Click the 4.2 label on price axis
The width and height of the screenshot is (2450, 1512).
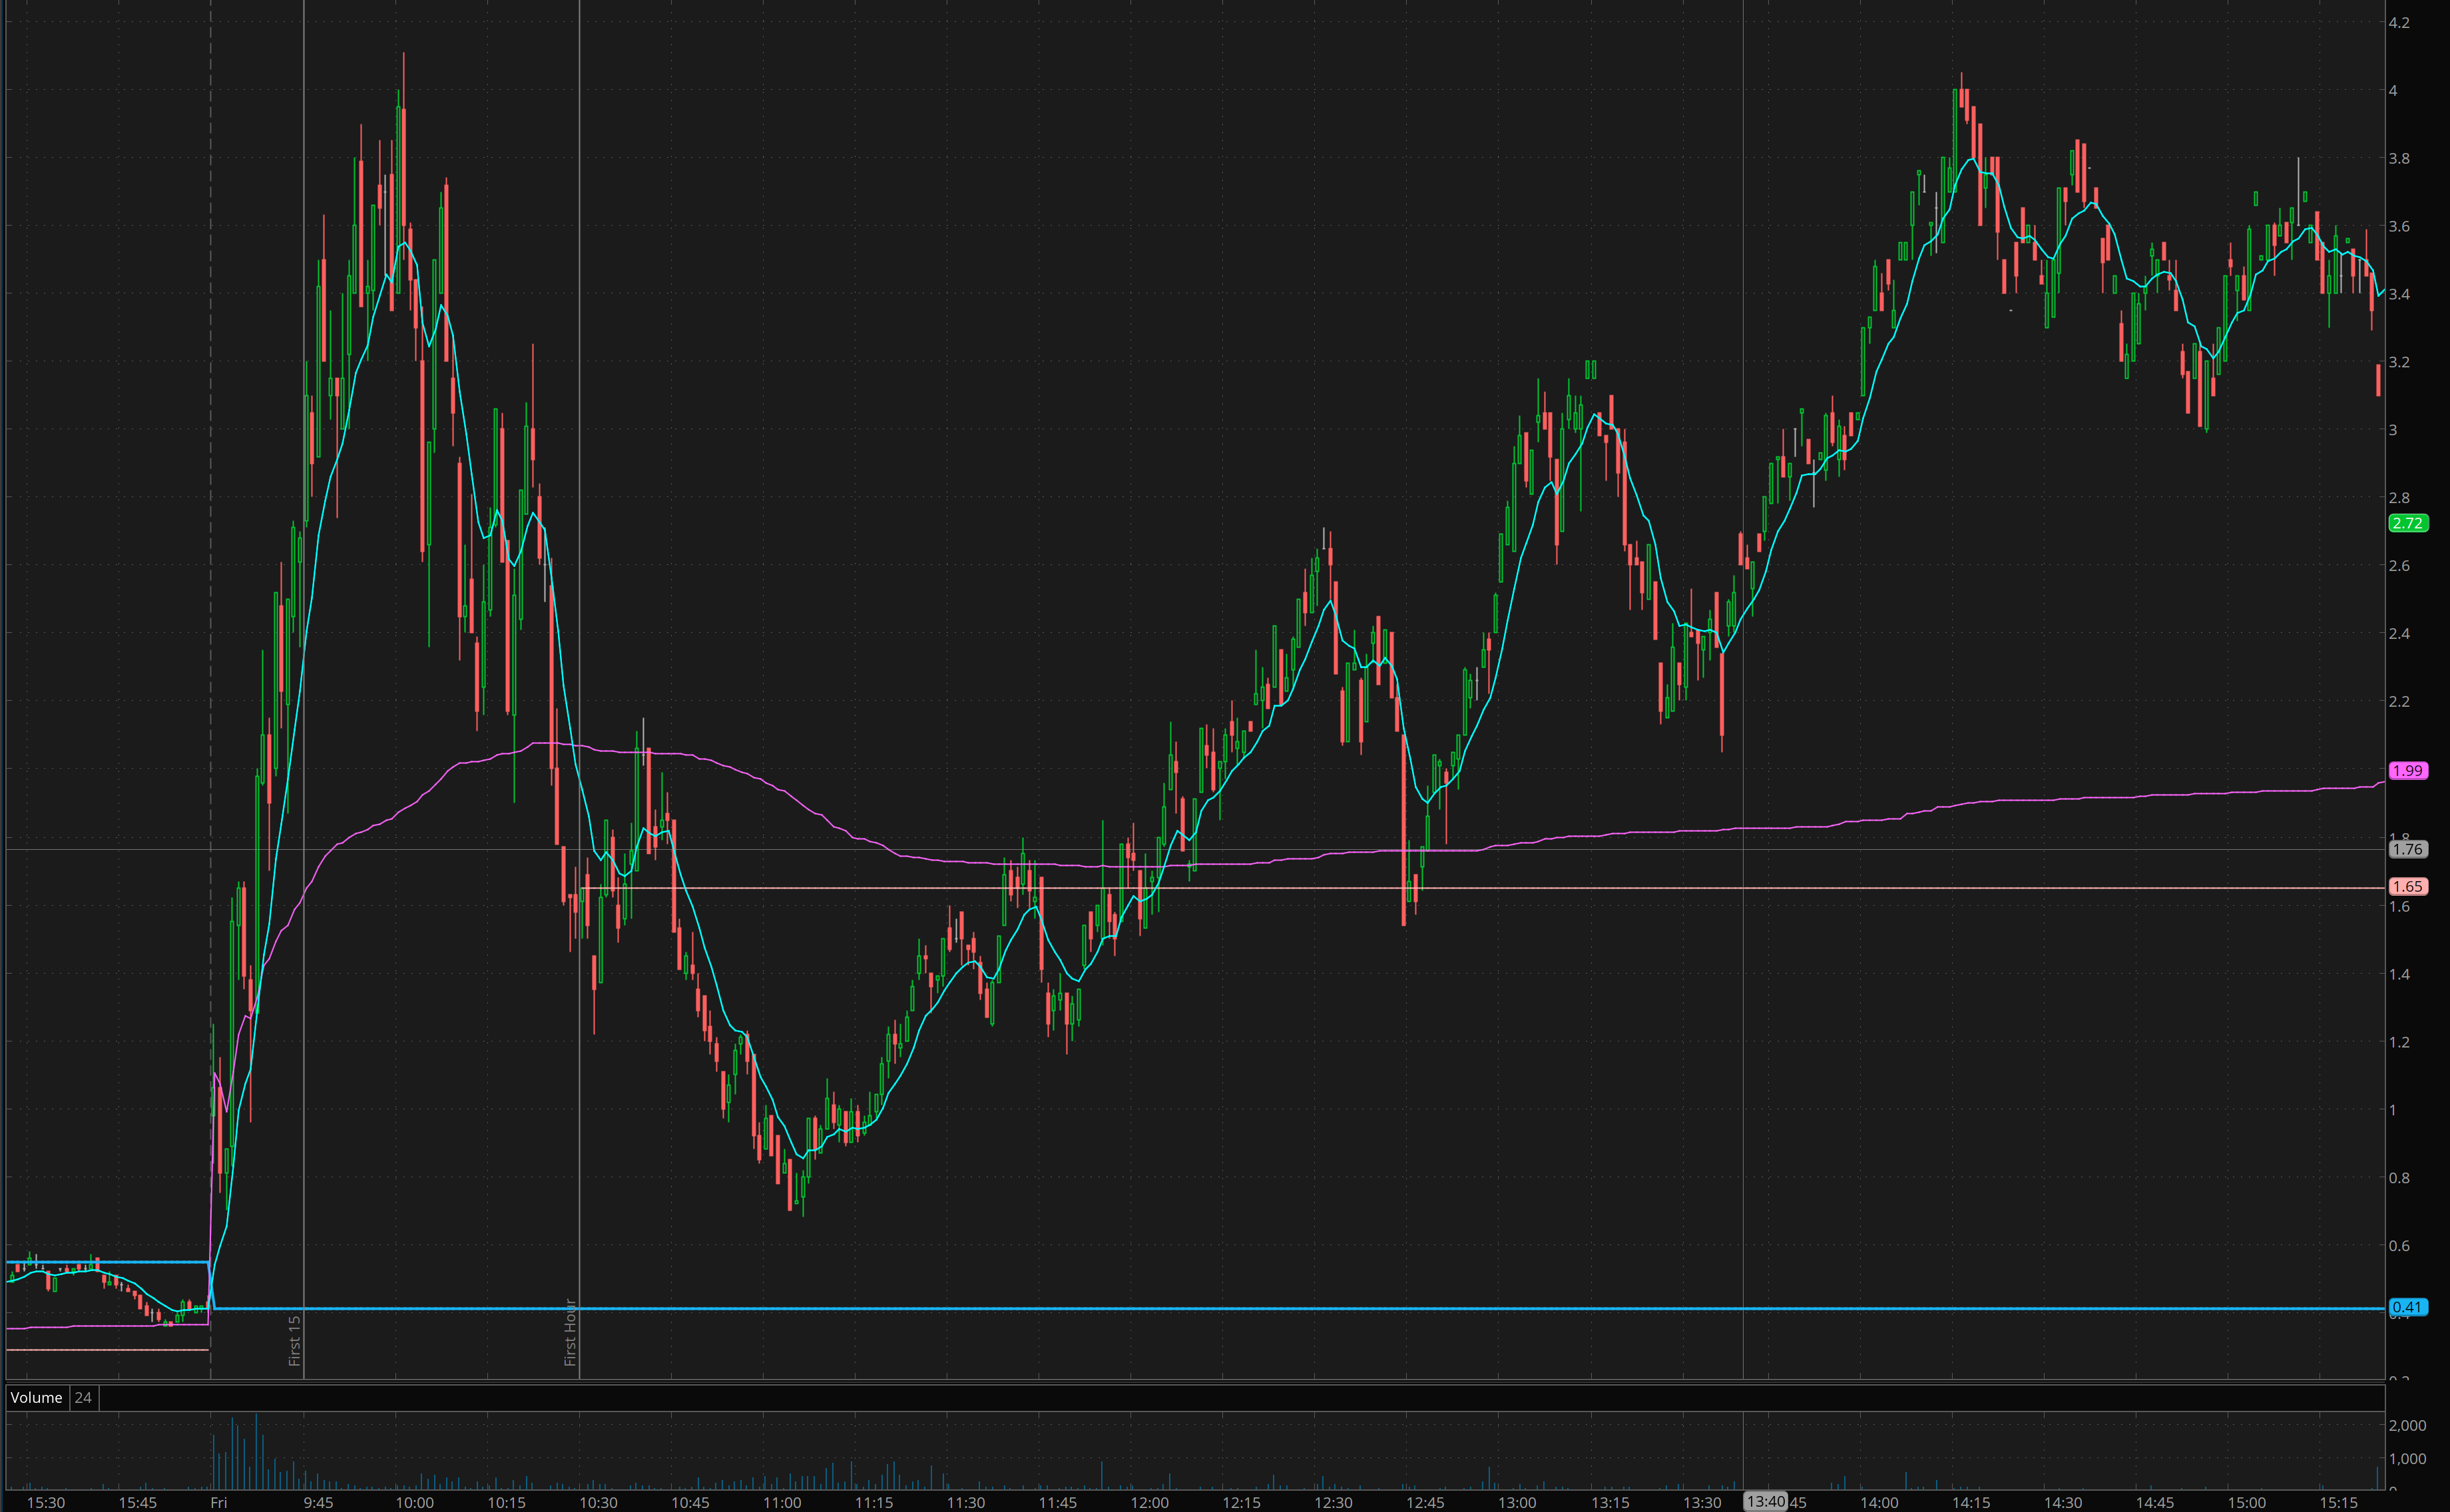coord(2399,22)
